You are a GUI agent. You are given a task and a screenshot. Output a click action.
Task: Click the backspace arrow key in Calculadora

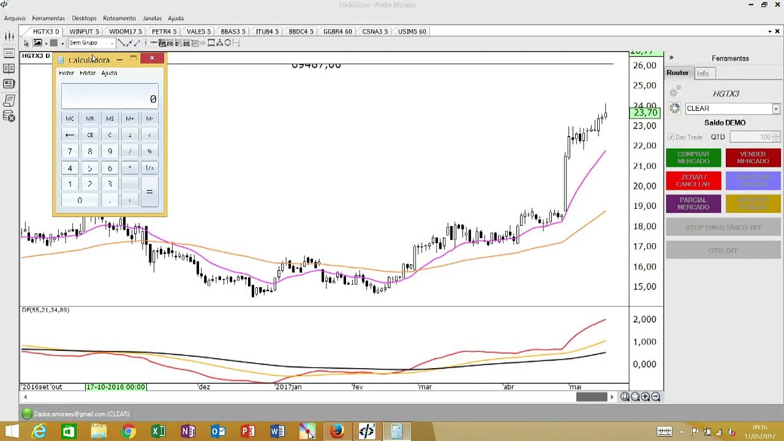click(x=70, y=135)
